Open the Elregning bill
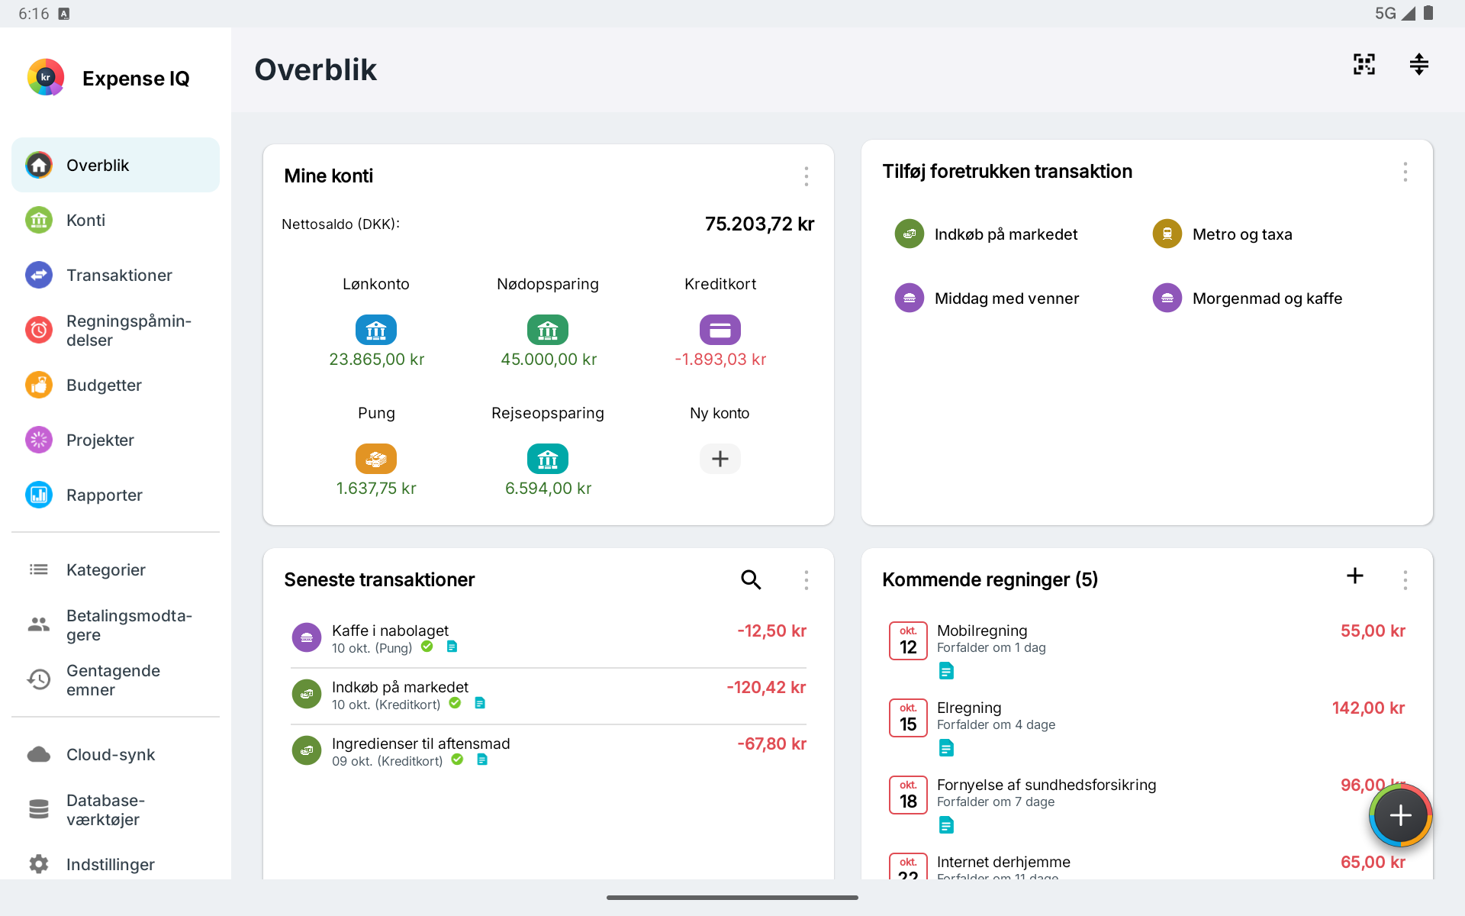The width and height of the screenshot is (1465, 916). [x=1146, y=727]
